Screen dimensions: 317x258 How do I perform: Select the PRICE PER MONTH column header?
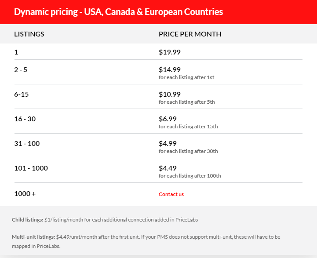190,34
